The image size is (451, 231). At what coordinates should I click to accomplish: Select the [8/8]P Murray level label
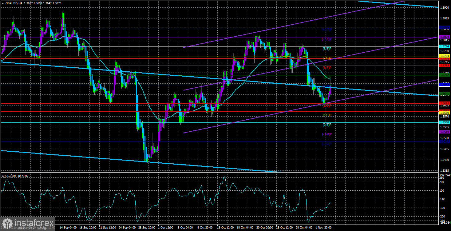[x=327, y=49]
